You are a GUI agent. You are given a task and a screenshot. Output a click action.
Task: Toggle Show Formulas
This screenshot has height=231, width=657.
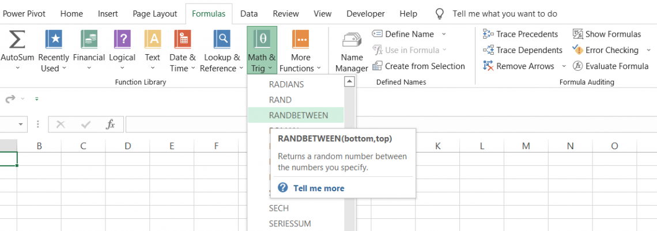coord(607,34)
